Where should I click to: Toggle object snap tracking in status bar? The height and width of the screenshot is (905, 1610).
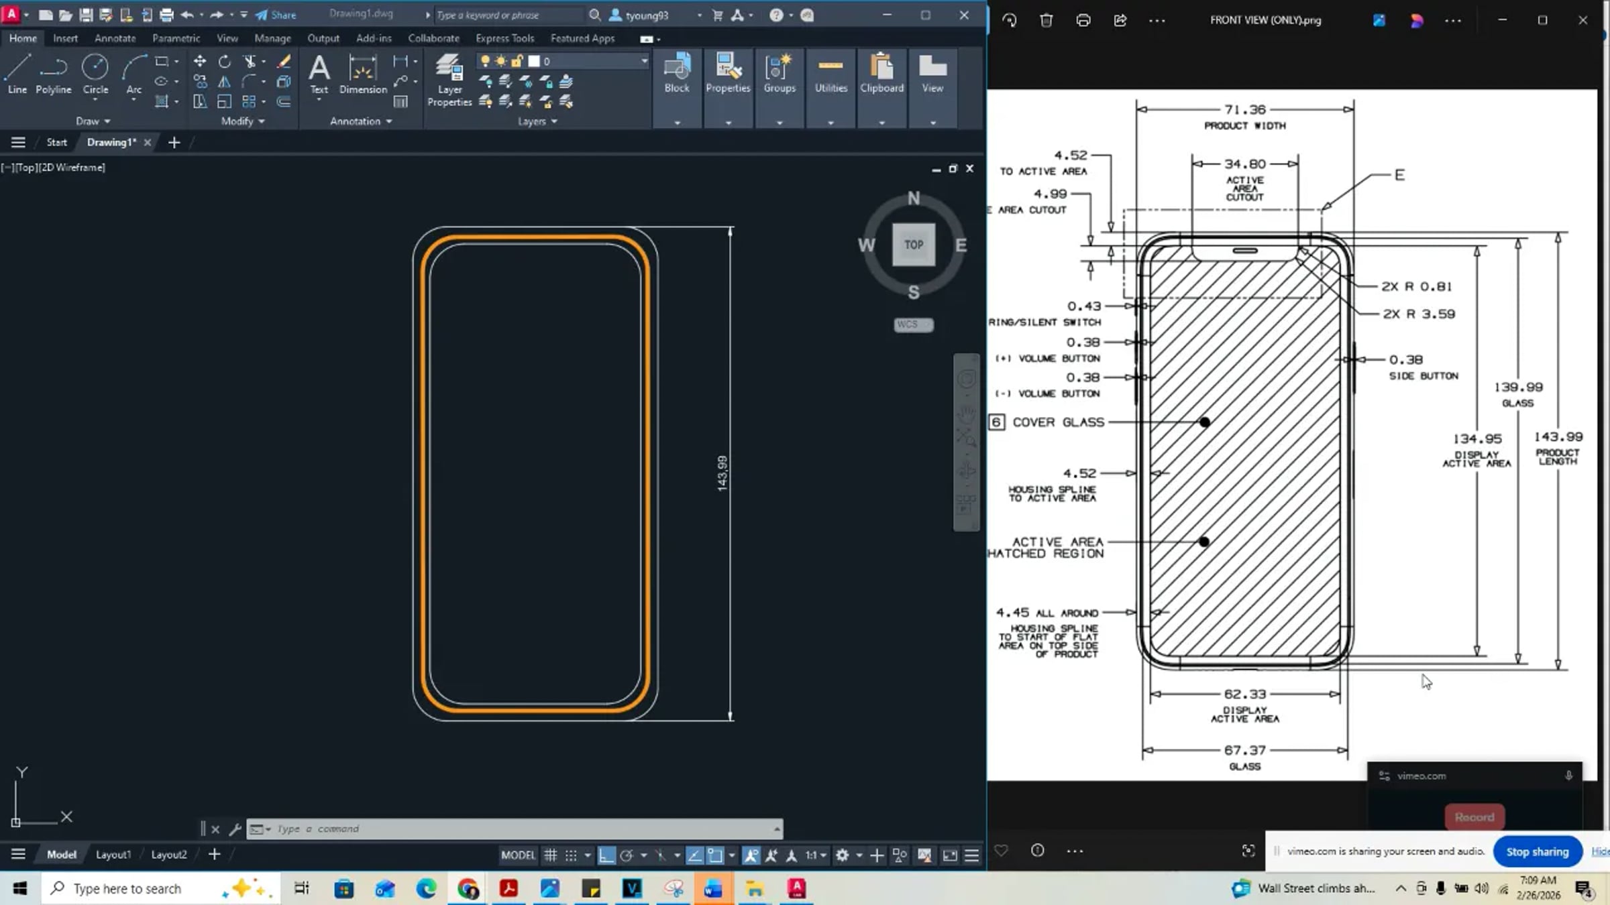695,855
